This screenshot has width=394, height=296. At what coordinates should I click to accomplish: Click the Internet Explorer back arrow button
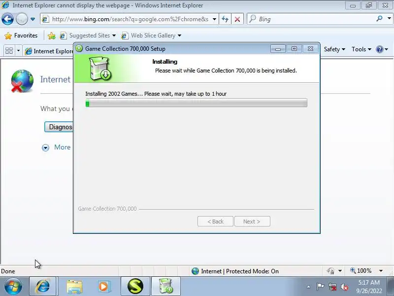7,19
